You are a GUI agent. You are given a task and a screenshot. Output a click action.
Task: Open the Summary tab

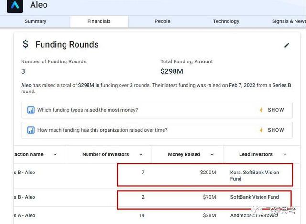[x=35, y=21]
